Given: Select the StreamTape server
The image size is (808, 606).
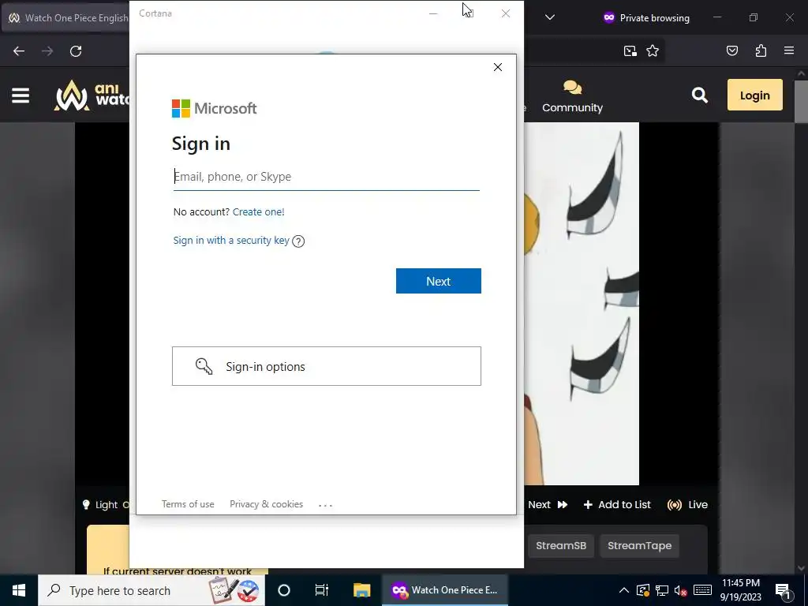Looking at the screenshot, I should coord(639,546).
